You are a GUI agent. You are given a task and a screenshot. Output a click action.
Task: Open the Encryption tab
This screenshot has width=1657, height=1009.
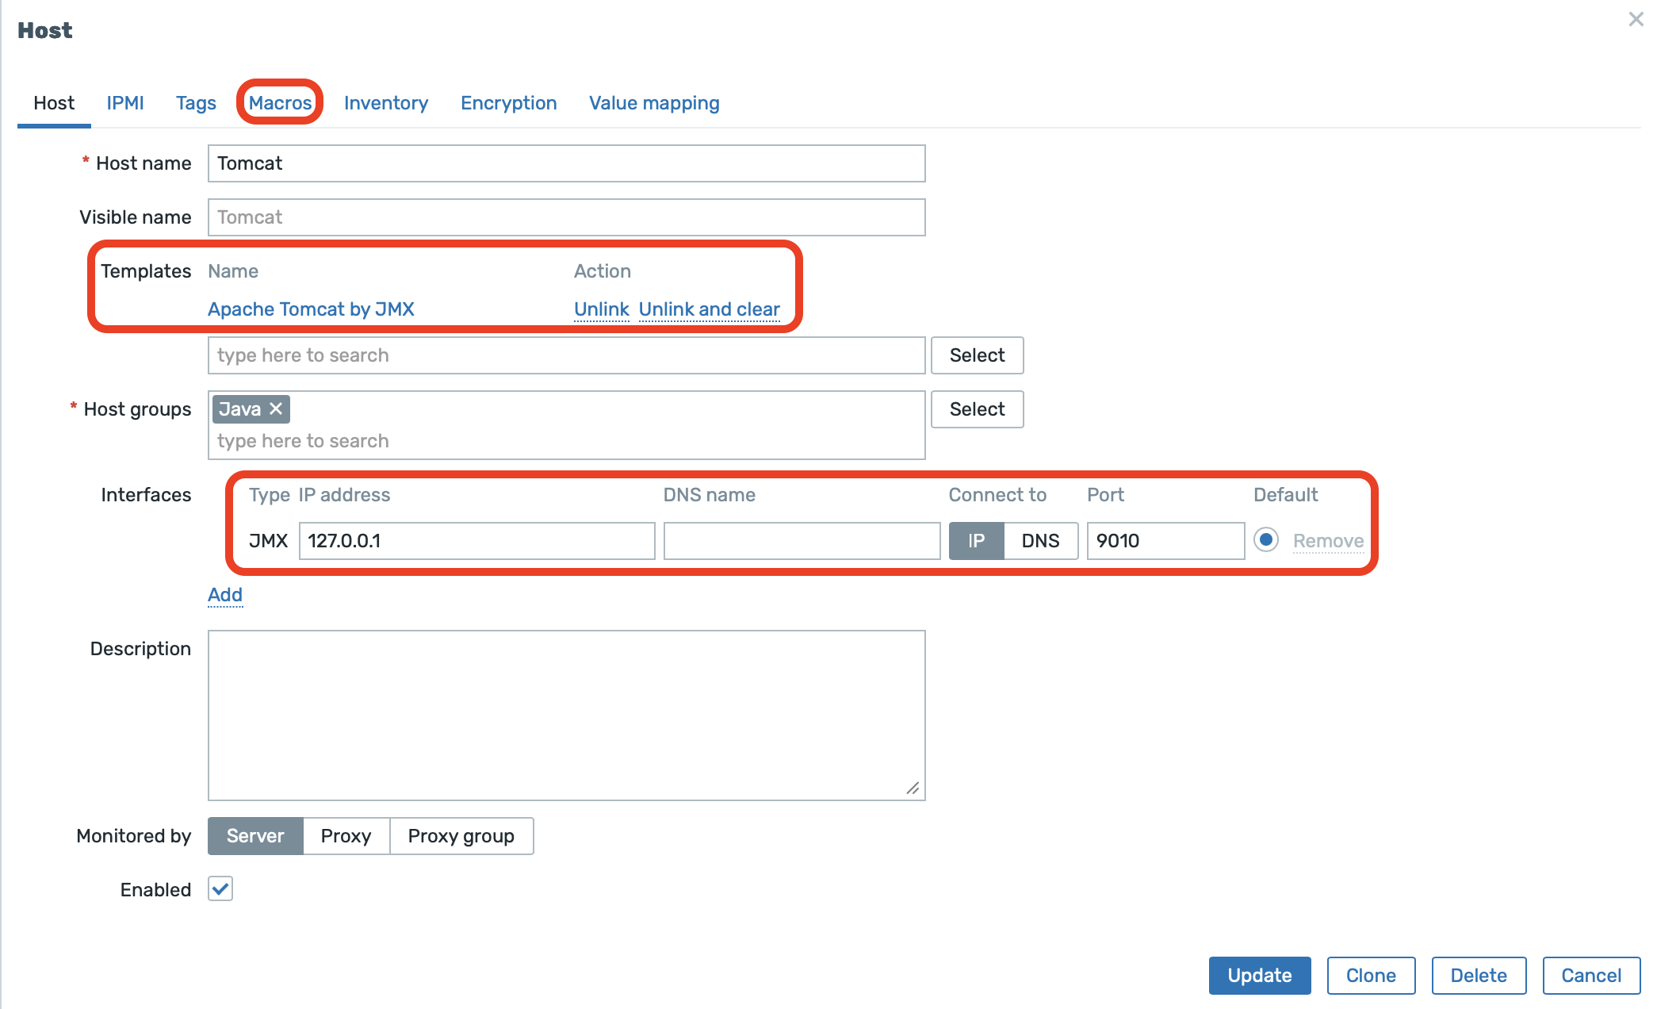coord(508,103)
